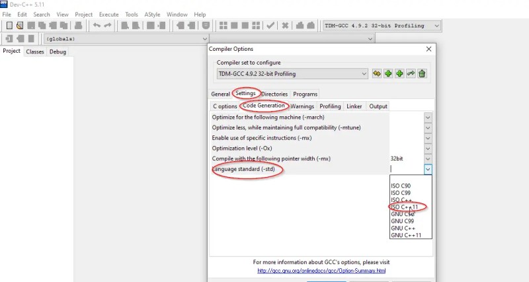Expand the pointer width 32bit dropdown arrow
Image resolution: width=529 pixels, height=282 pixels.
click(x=428, y=159)
